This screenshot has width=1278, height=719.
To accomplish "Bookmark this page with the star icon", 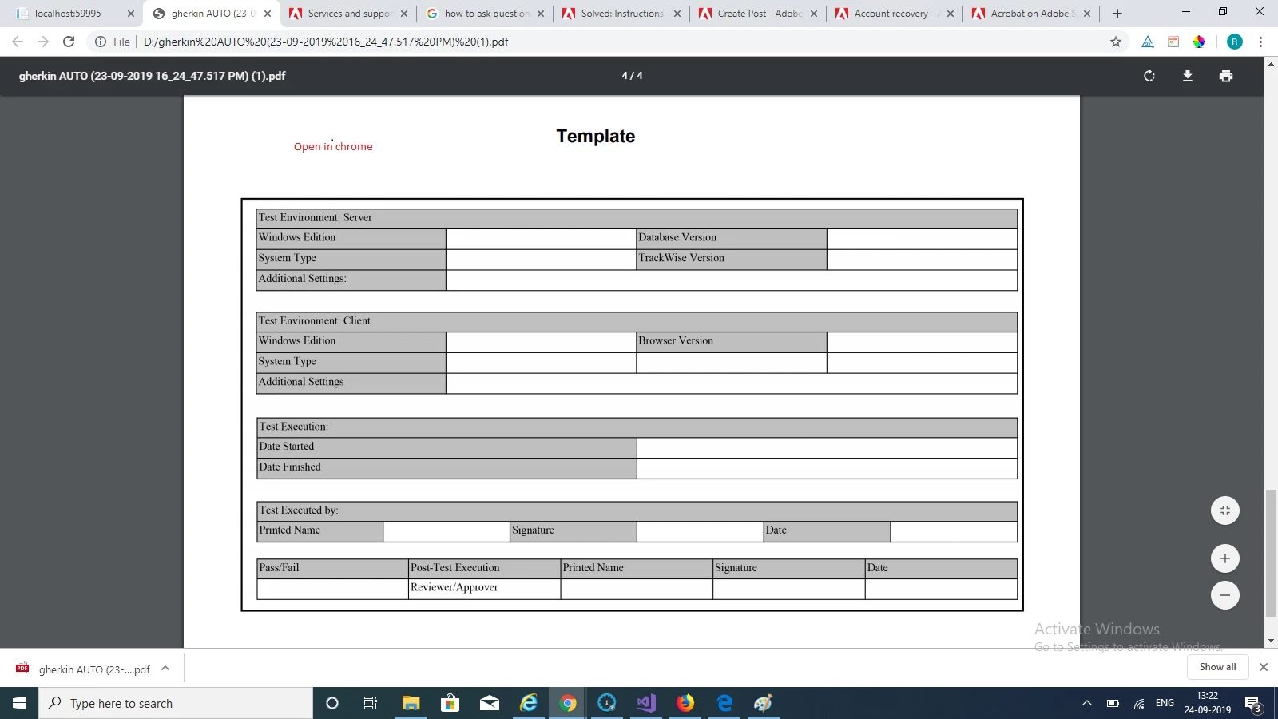I will click(x=1116, y=42).
